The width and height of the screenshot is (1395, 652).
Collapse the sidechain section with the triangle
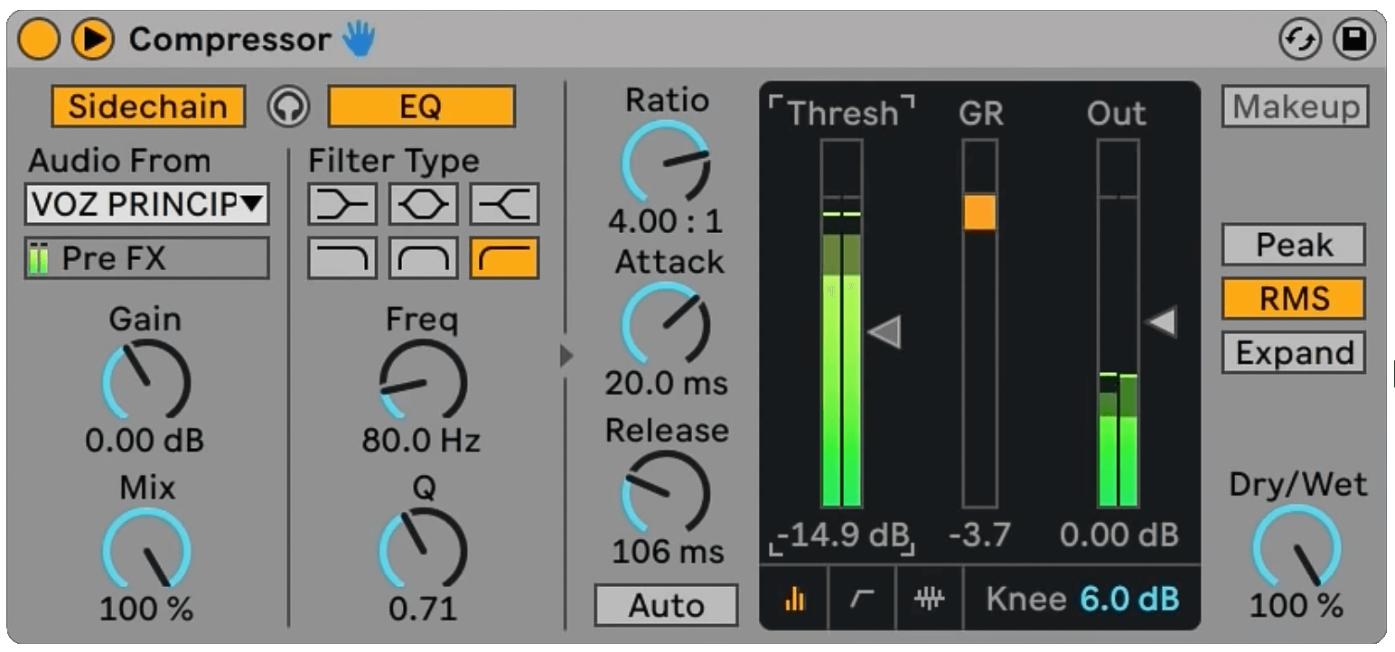click(x=566, y=356)
